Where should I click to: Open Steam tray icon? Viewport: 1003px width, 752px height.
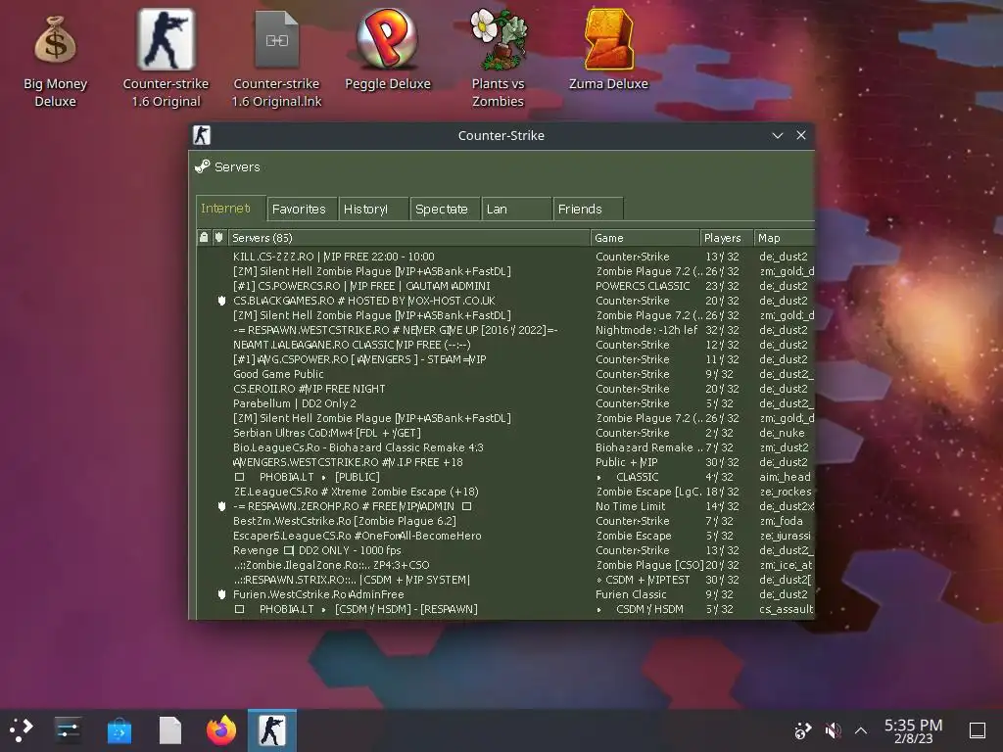pos(802,730)
